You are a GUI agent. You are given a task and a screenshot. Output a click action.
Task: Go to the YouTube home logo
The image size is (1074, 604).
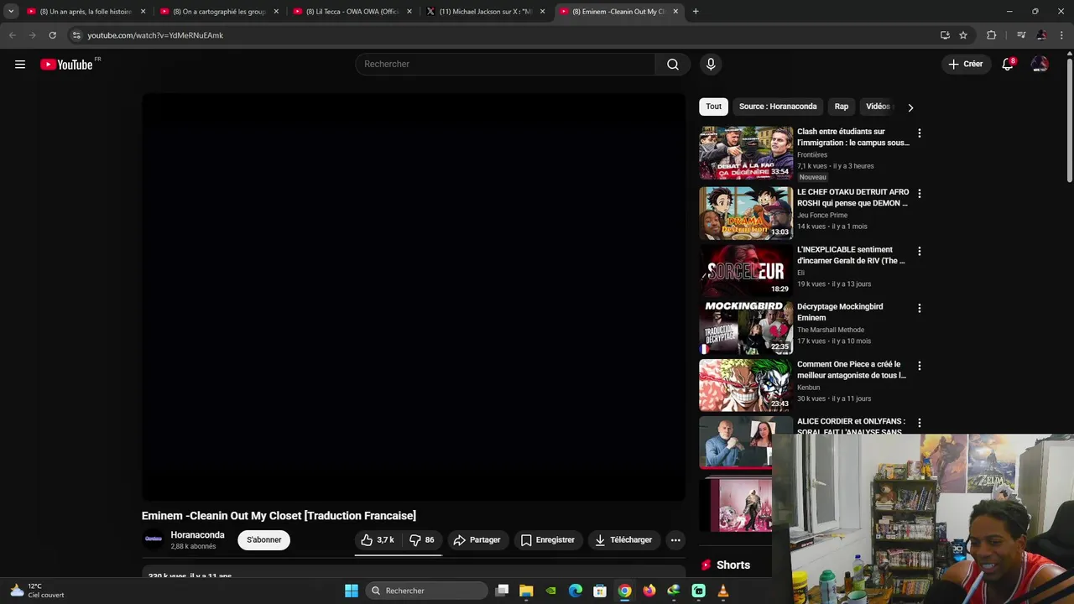click(66, 65)
